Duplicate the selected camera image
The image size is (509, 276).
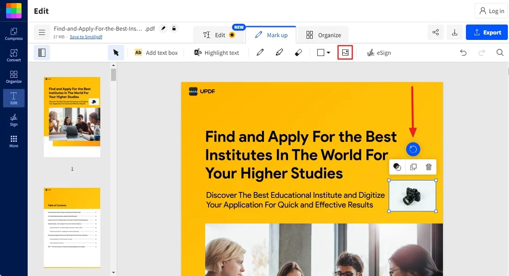pos(413,167)
